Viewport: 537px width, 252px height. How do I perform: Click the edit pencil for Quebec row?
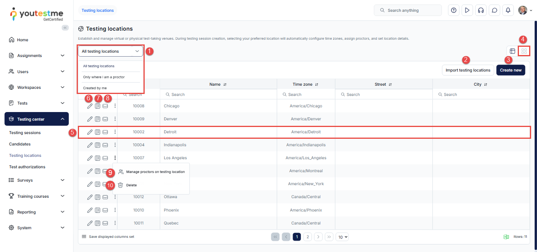tap(90, 223)
